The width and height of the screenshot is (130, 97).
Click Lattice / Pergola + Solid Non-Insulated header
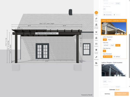pos(113,21)
